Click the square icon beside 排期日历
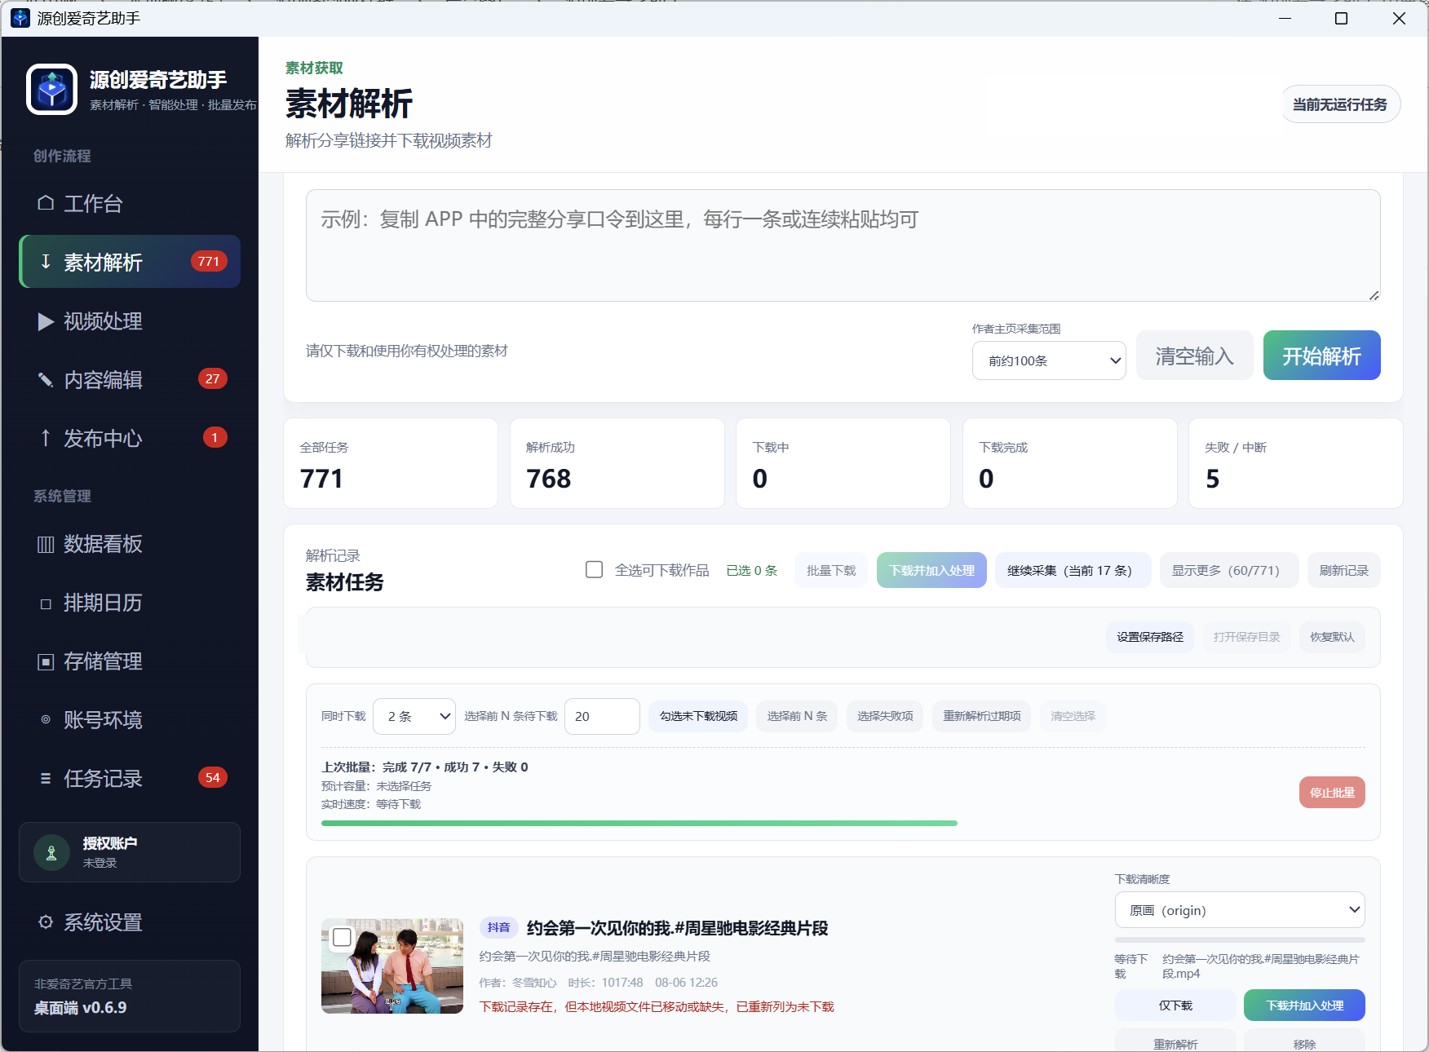1429x1052 pixels. coord(46,603)
